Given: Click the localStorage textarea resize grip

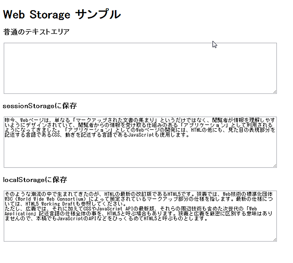Looking at the screenshot, I should (275, 239).
